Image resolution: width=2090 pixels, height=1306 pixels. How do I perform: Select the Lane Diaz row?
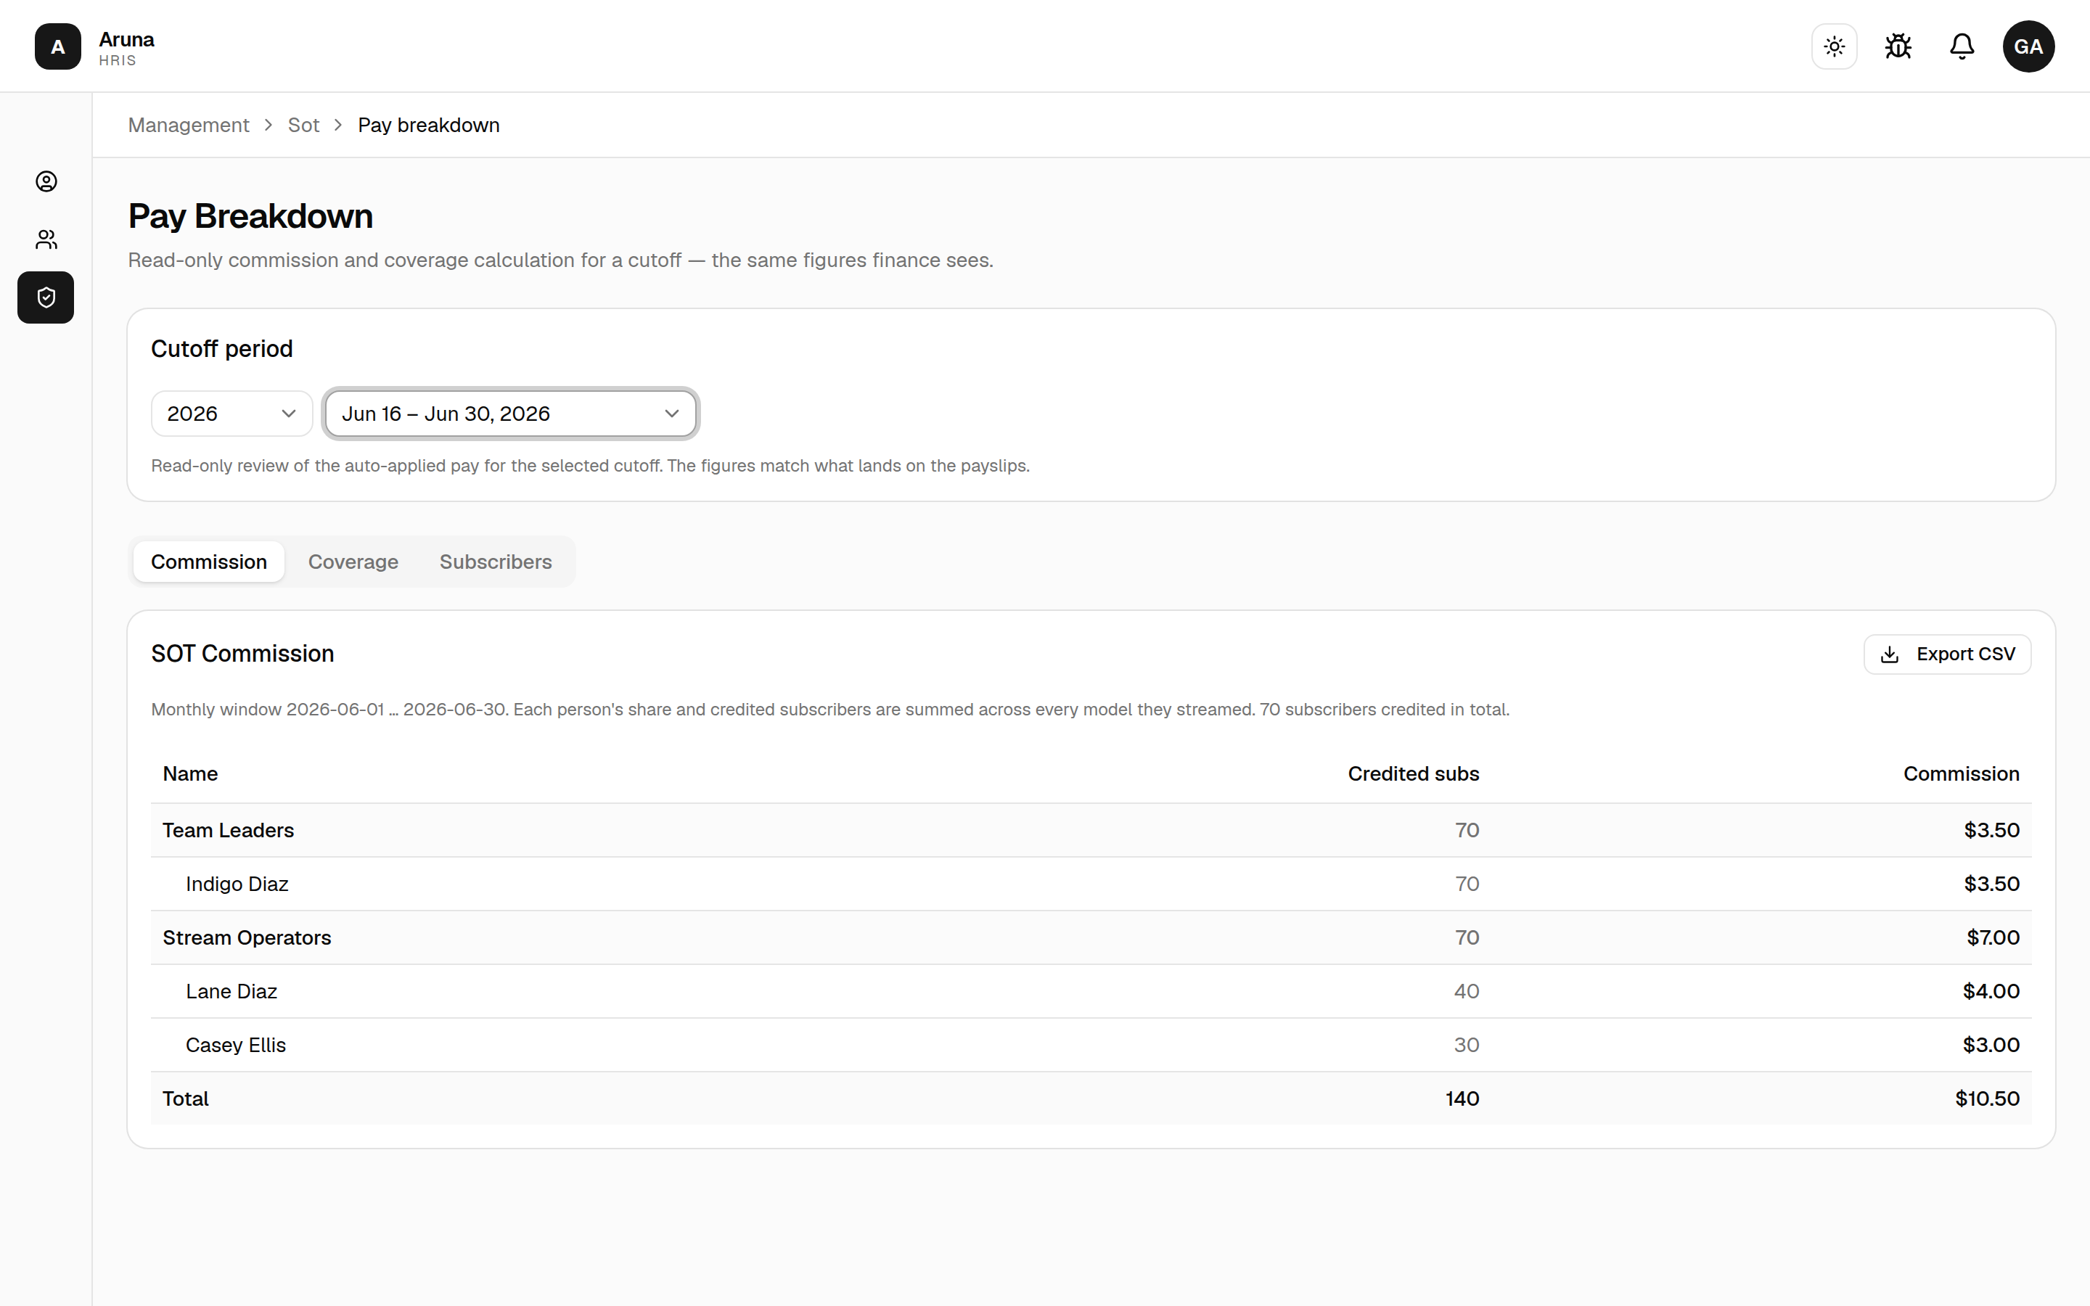(1091, 990)
